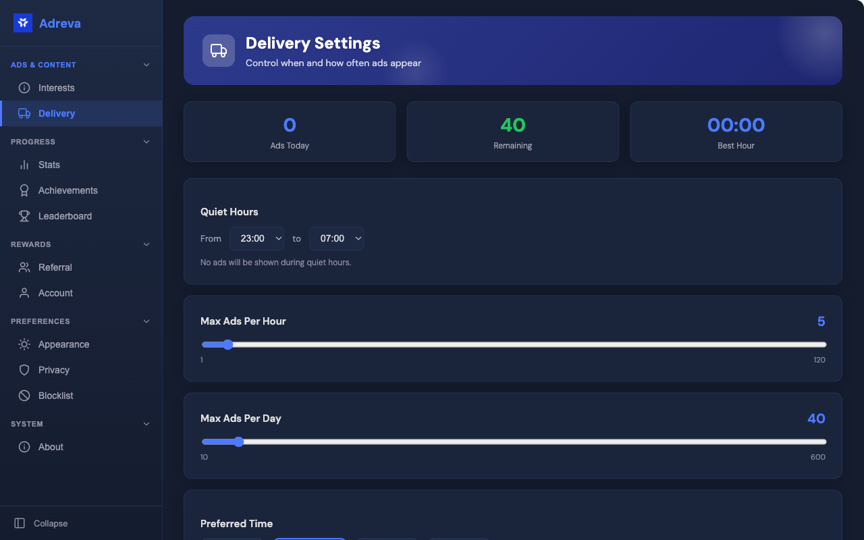The height and width of the screenshot is (540, 864).
Task: Collapse the Progress sidebar section
Action: (146, 142)
